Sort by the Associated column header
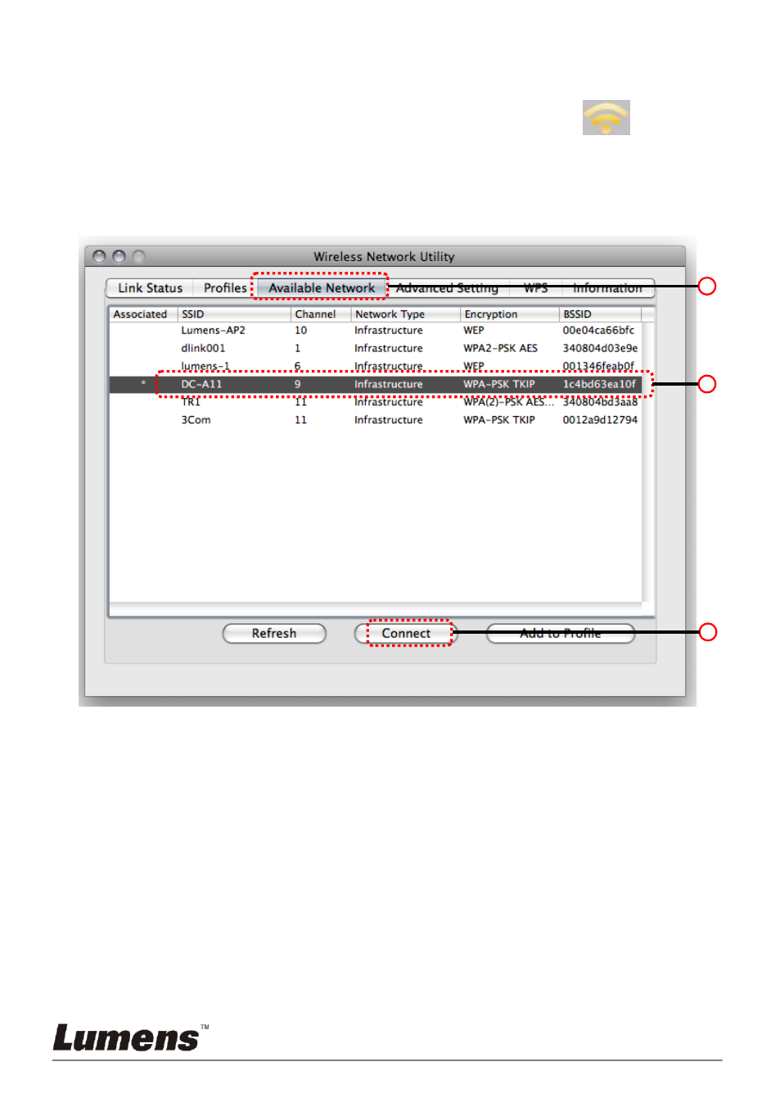This screenshot has height=1107, width=780. tap(142, 314)
